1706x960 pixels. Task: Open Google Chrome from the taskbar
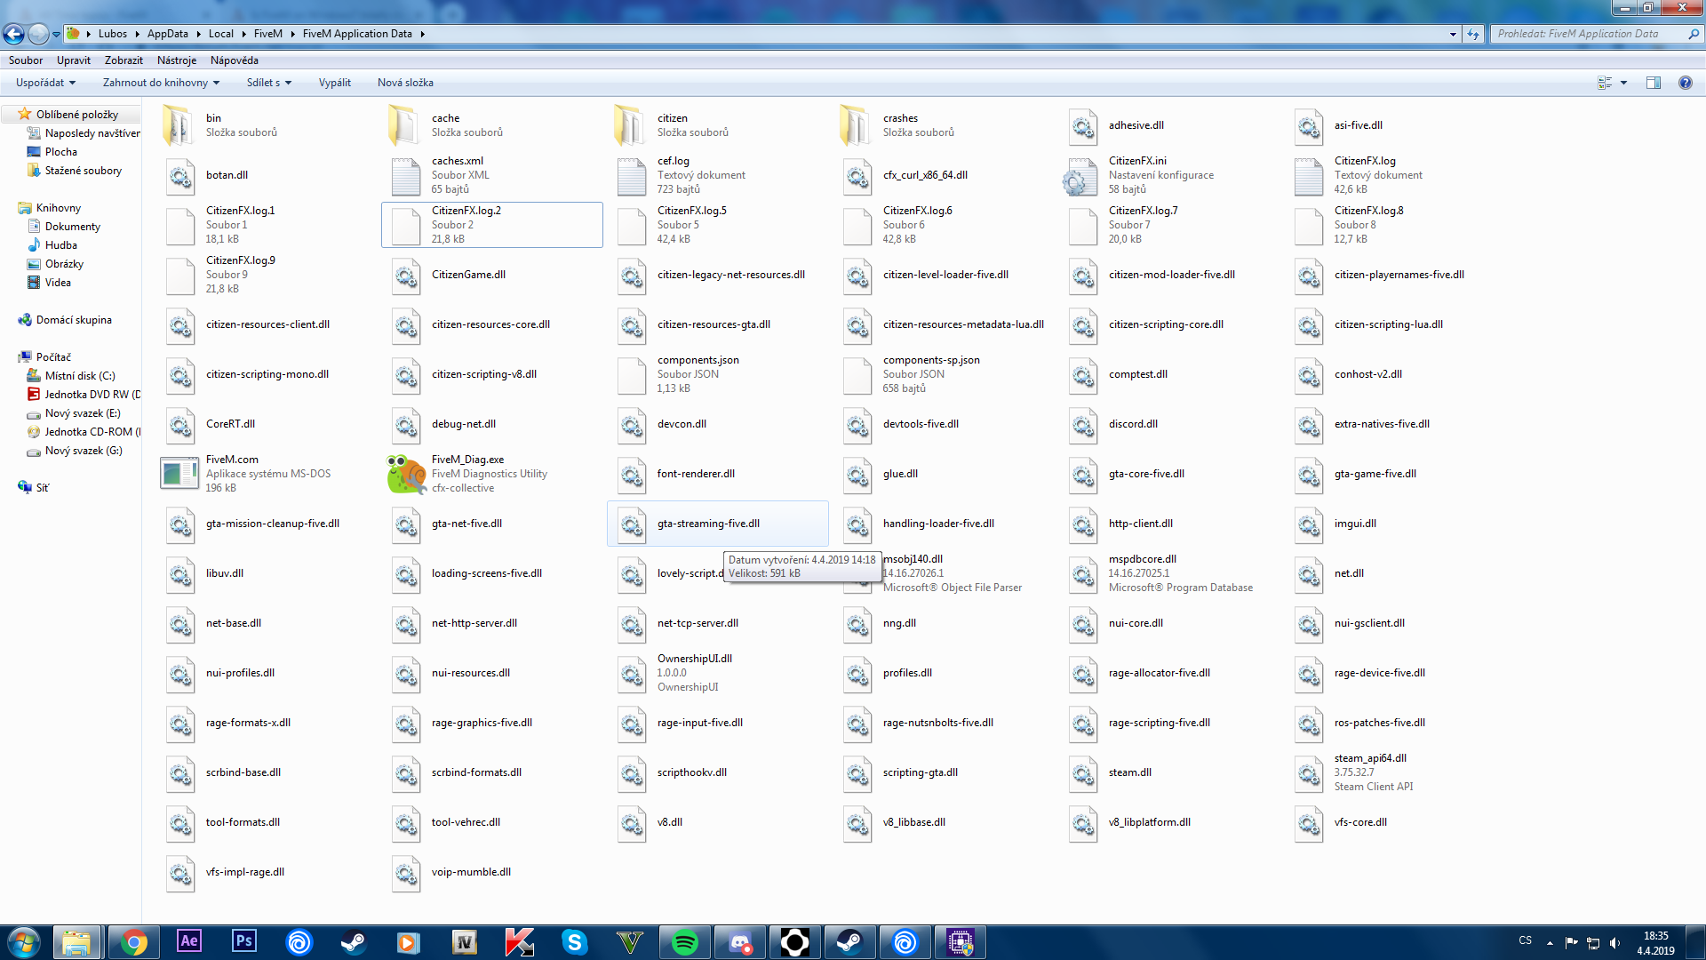pyautogui.click(x=134, y=942)
